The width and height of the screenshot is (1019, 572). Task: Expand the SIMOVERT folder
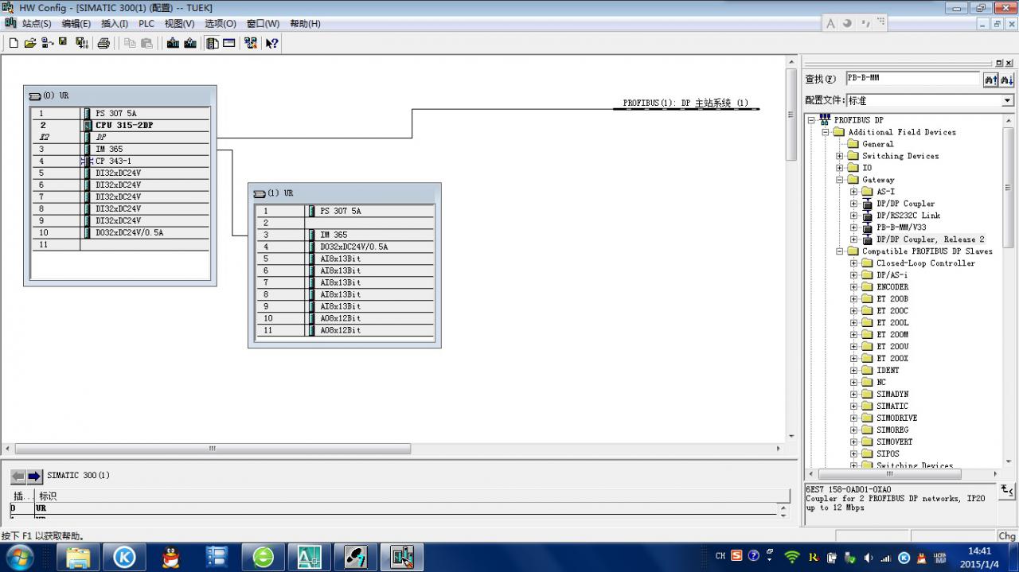pyautogui.click(x=854, y=442)
